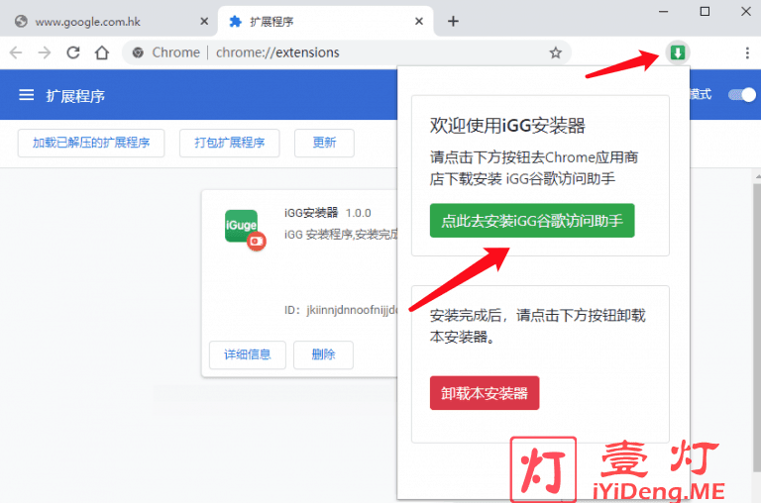Toggle developer mode switch

pyautogui.click(x=741, y=95)
